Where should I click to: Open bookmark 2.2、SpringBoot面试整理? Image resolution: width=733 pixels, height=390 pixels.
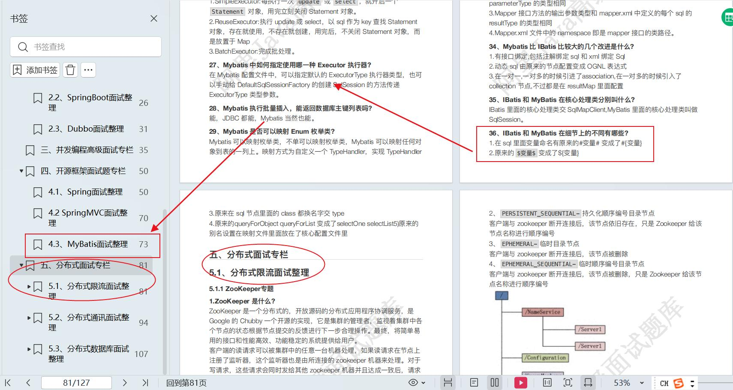(90, 102)
